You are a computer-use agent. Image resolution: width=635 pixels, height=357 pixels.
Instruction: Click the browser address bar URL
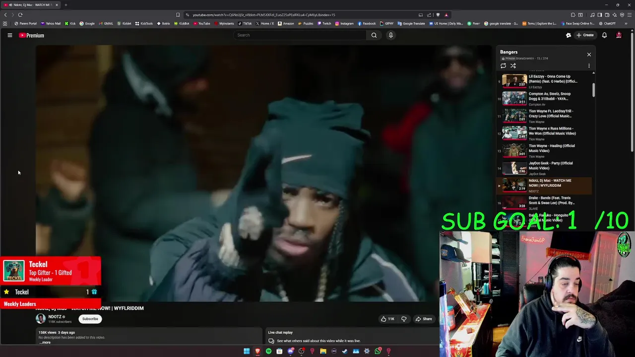click(x=264, y=15)
